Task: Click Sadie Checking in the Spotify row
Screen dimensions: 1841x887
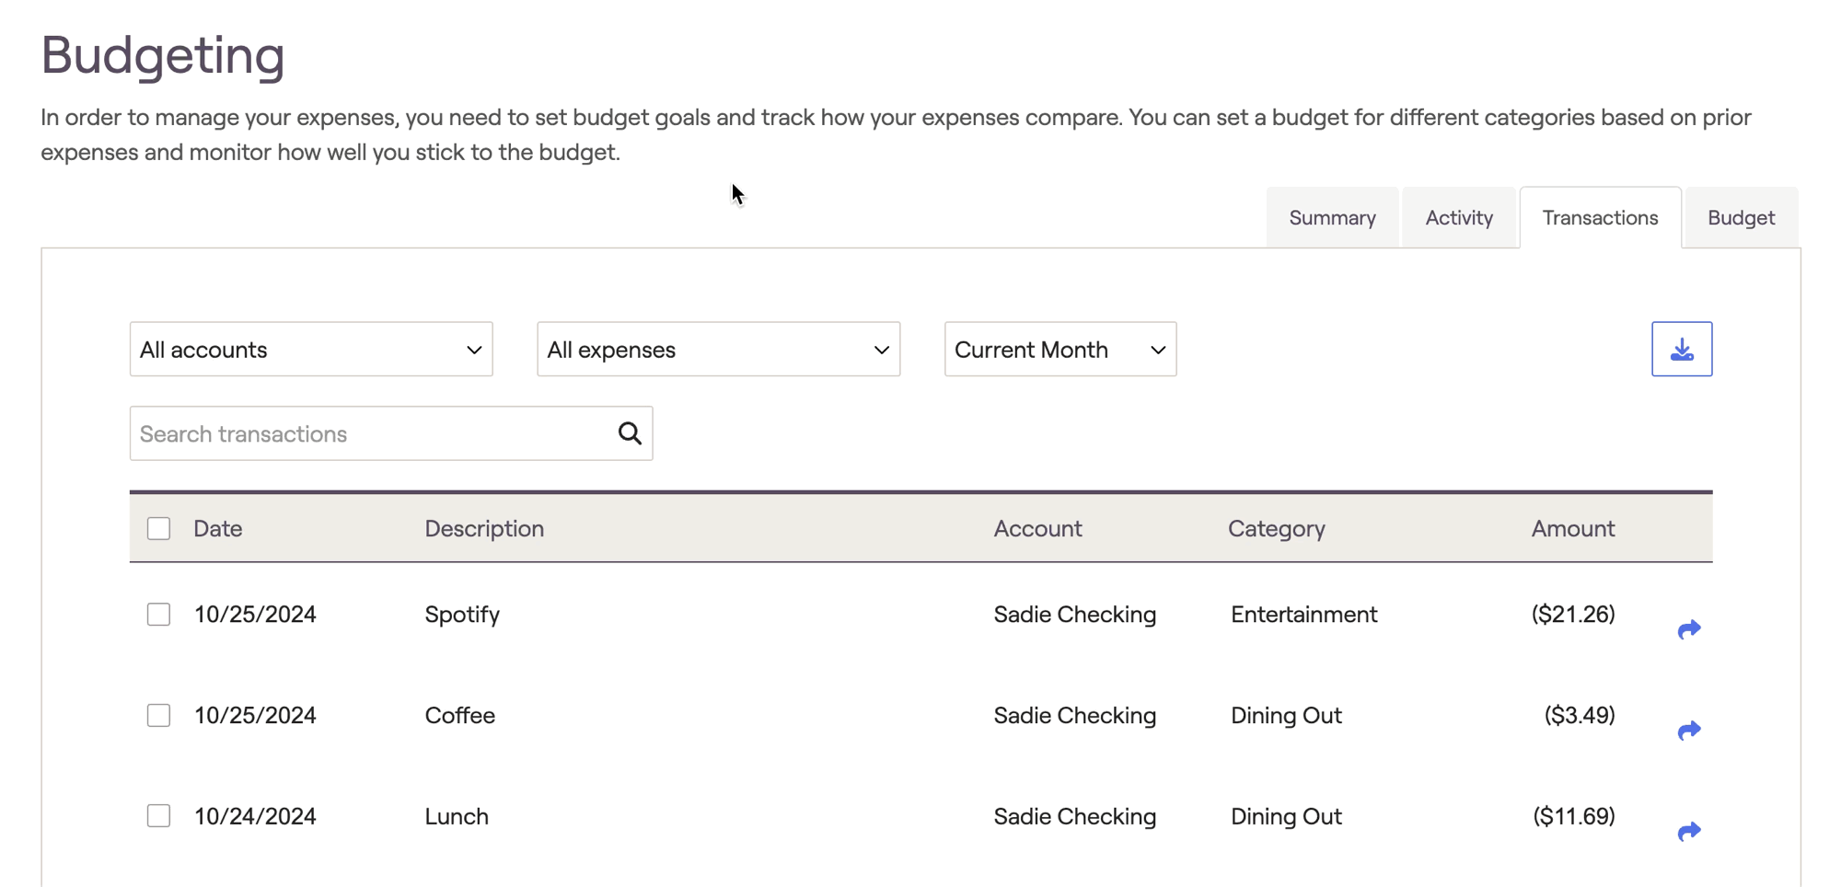Action: click(x=1074, y=614)
